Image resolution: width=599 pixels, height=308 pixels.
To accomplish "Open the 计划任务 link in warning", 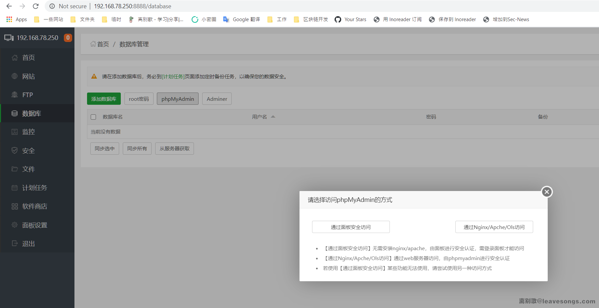I will pyautogui.click(x=173, y=77).
